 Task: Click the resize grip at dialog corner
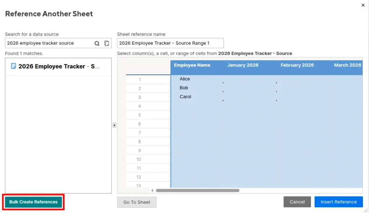(365, 210)
